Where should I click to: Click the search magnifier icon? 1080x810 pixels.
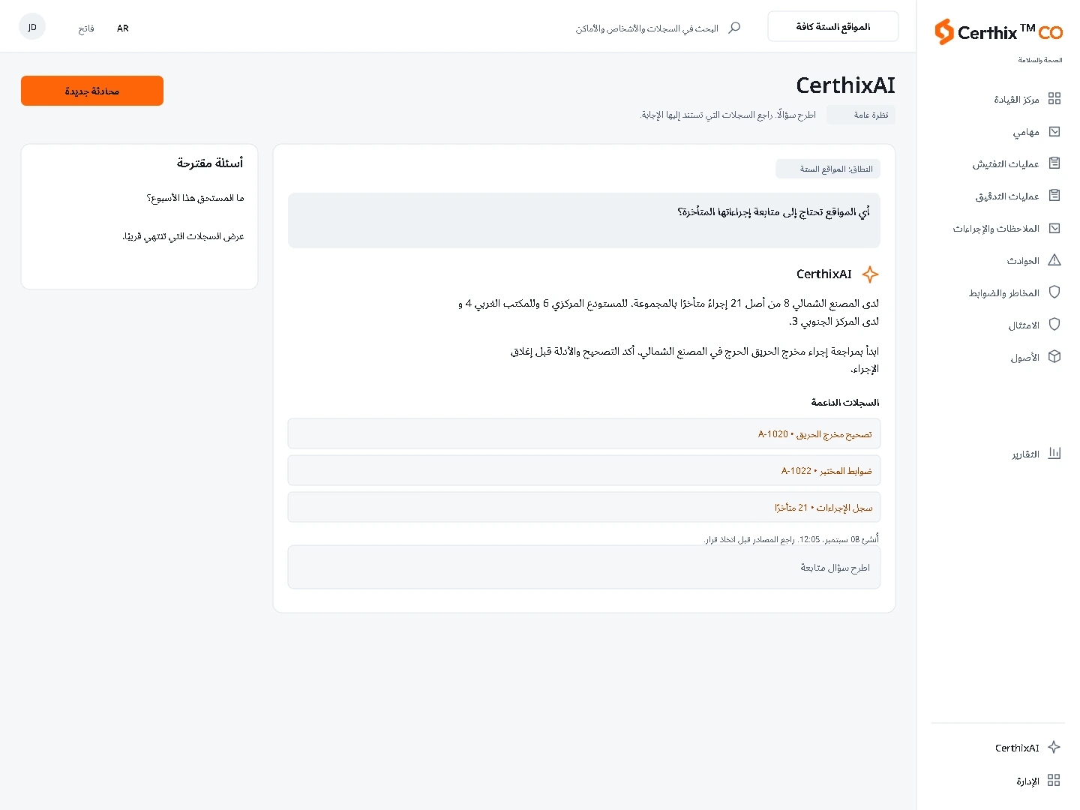(x=734, y=28)
